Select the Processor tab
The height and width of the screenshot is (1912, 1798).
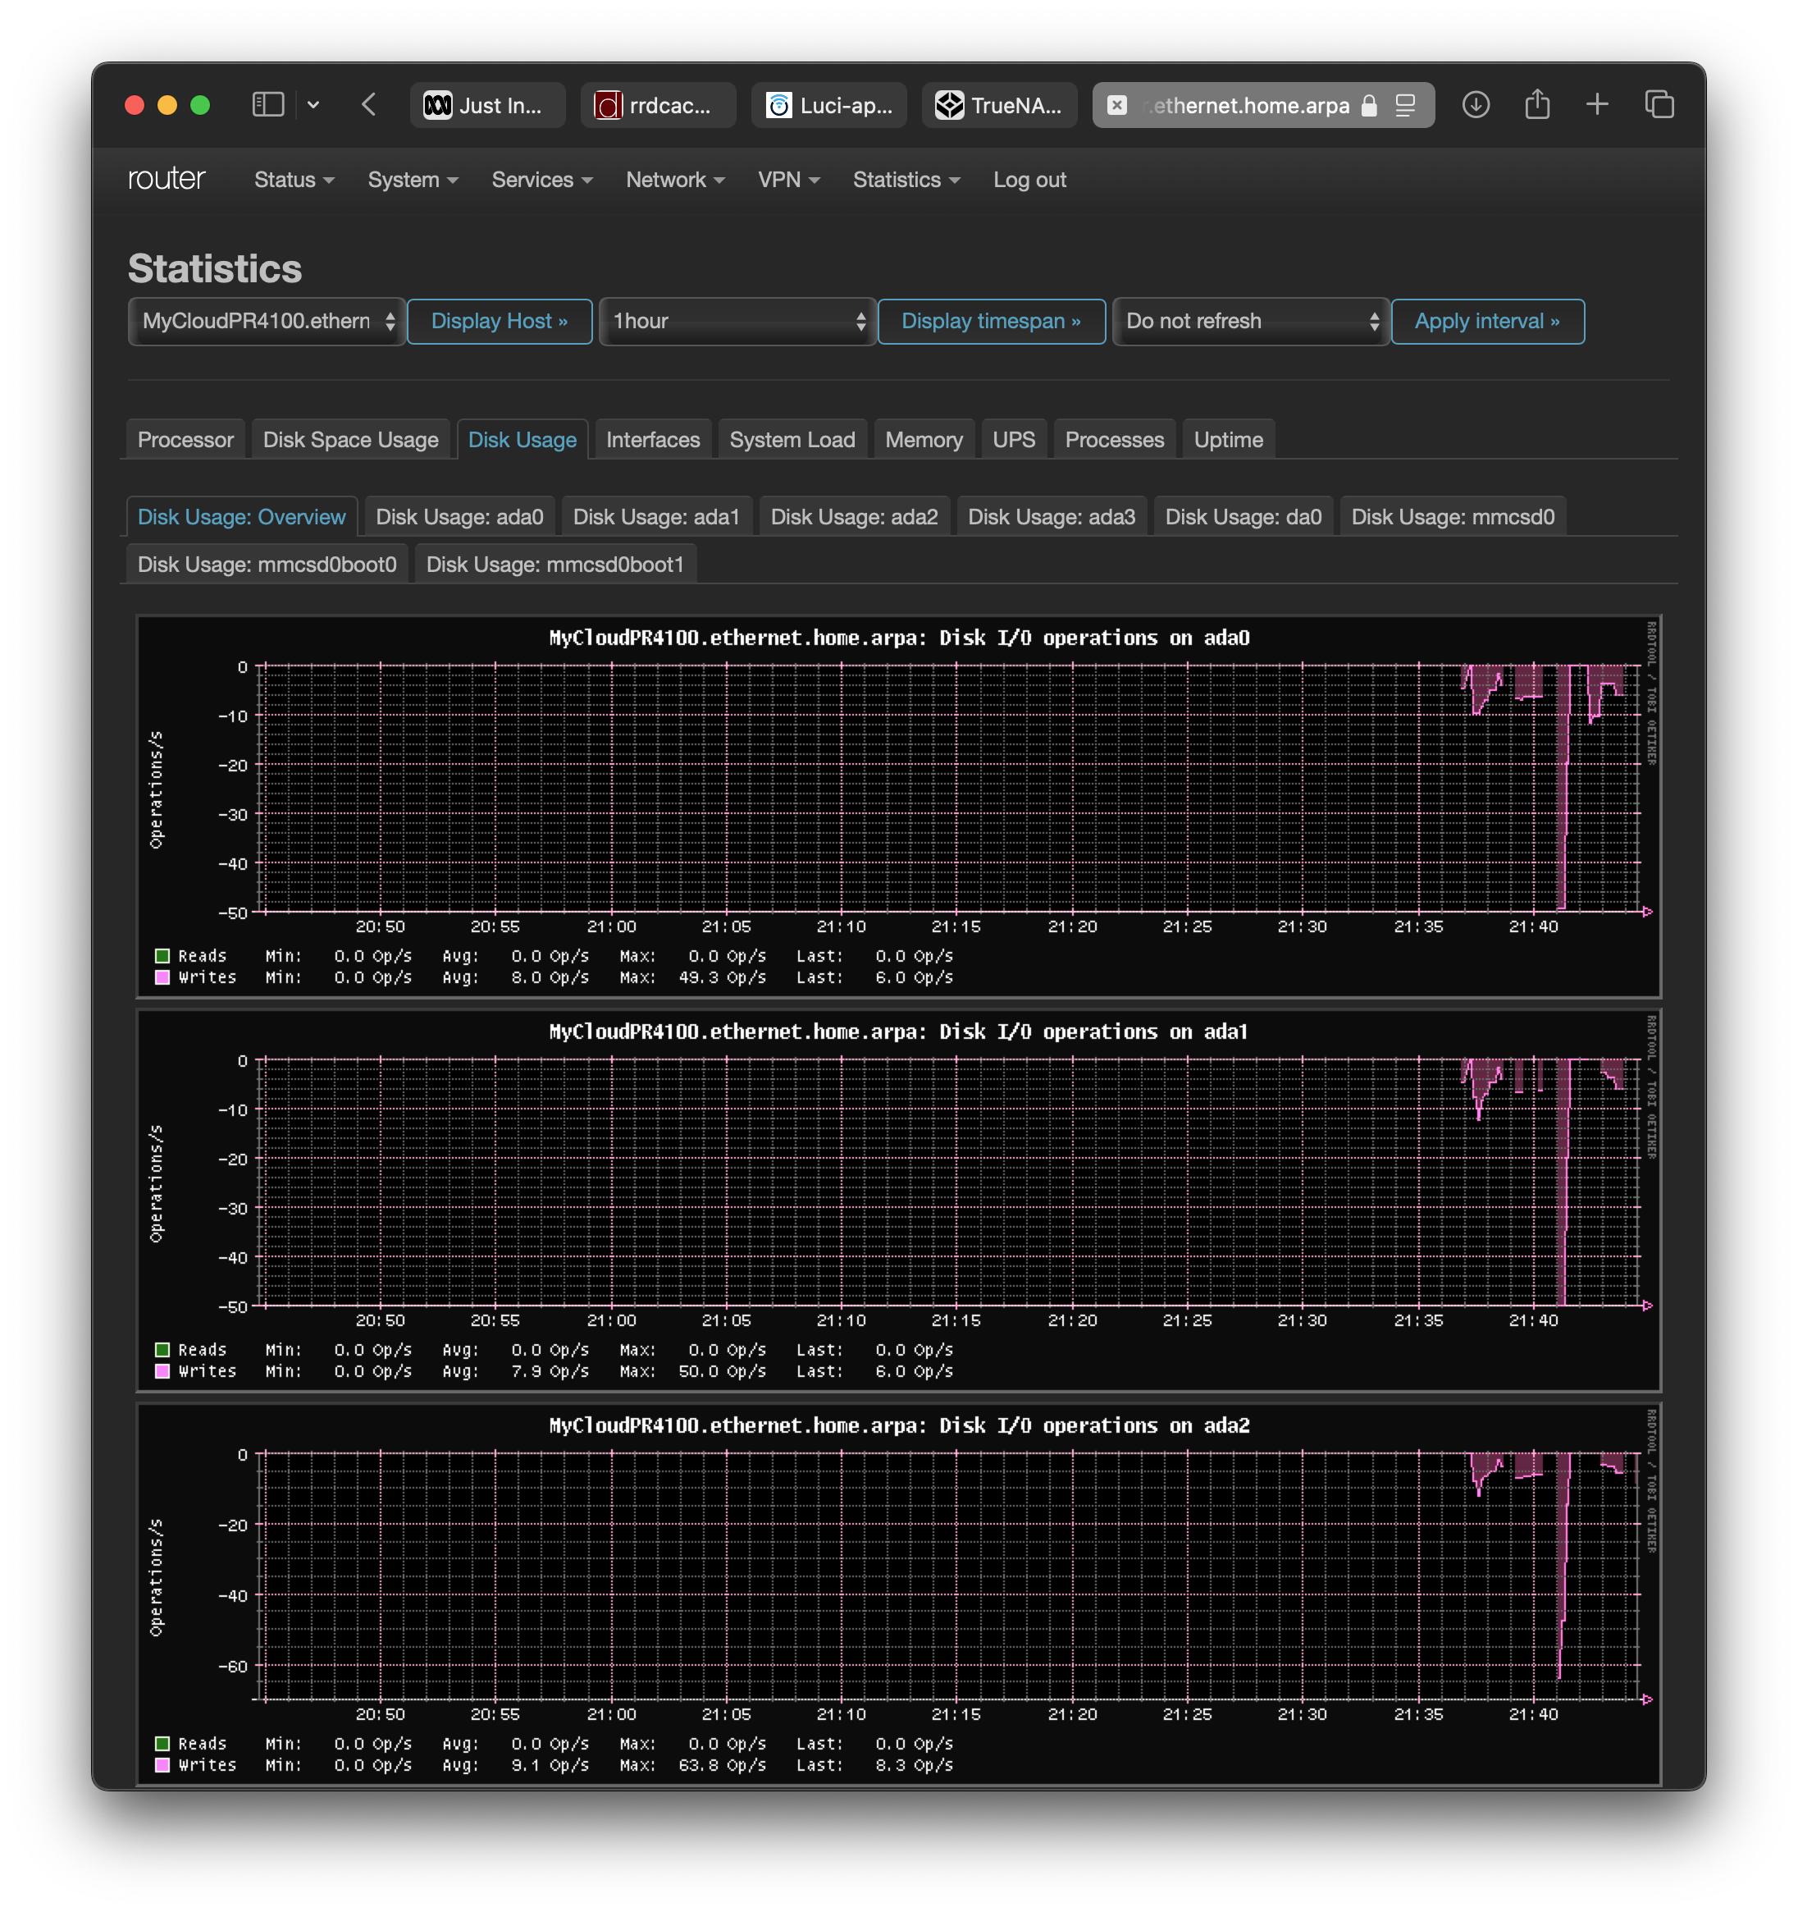185,440
